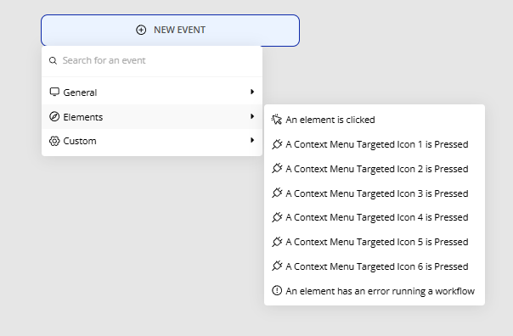Image resolution: width=513 pixels, height=336 pixels.
Task: Expand the Custom submenu arrow
Action: coord(252,140)
